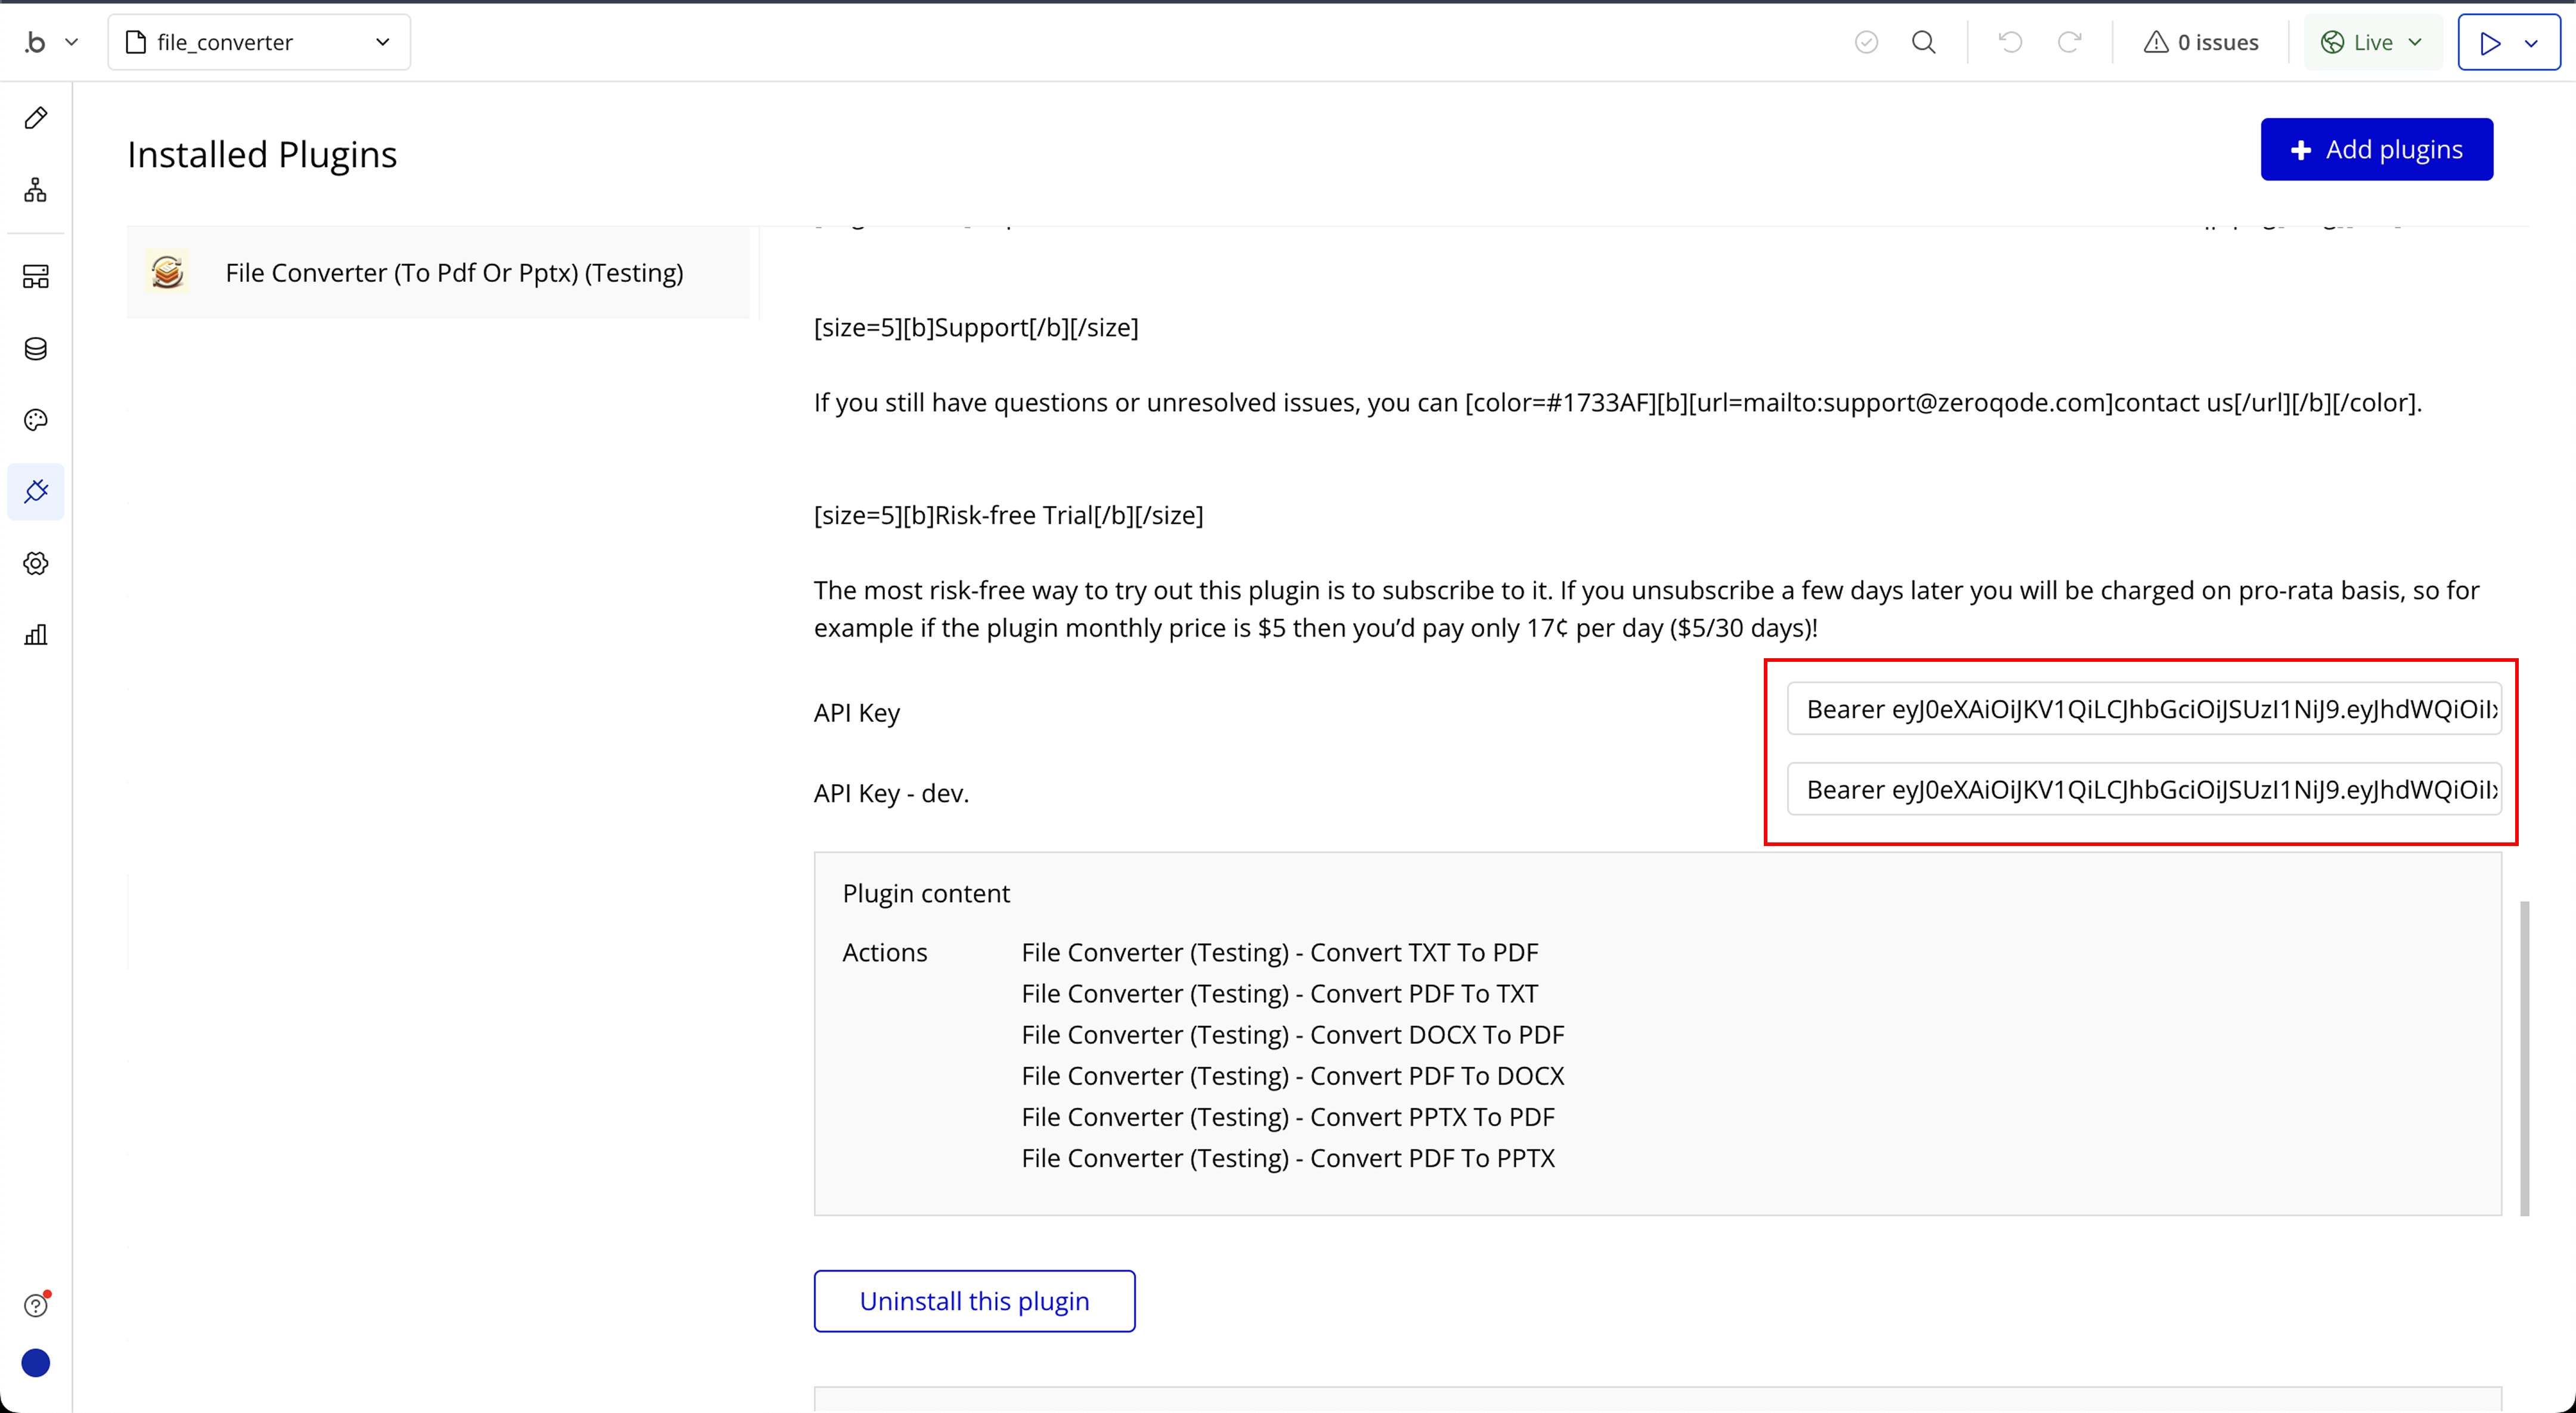Open the Logs chart icon
The image size is (2576, 1413).
click(x=36, y=635)
